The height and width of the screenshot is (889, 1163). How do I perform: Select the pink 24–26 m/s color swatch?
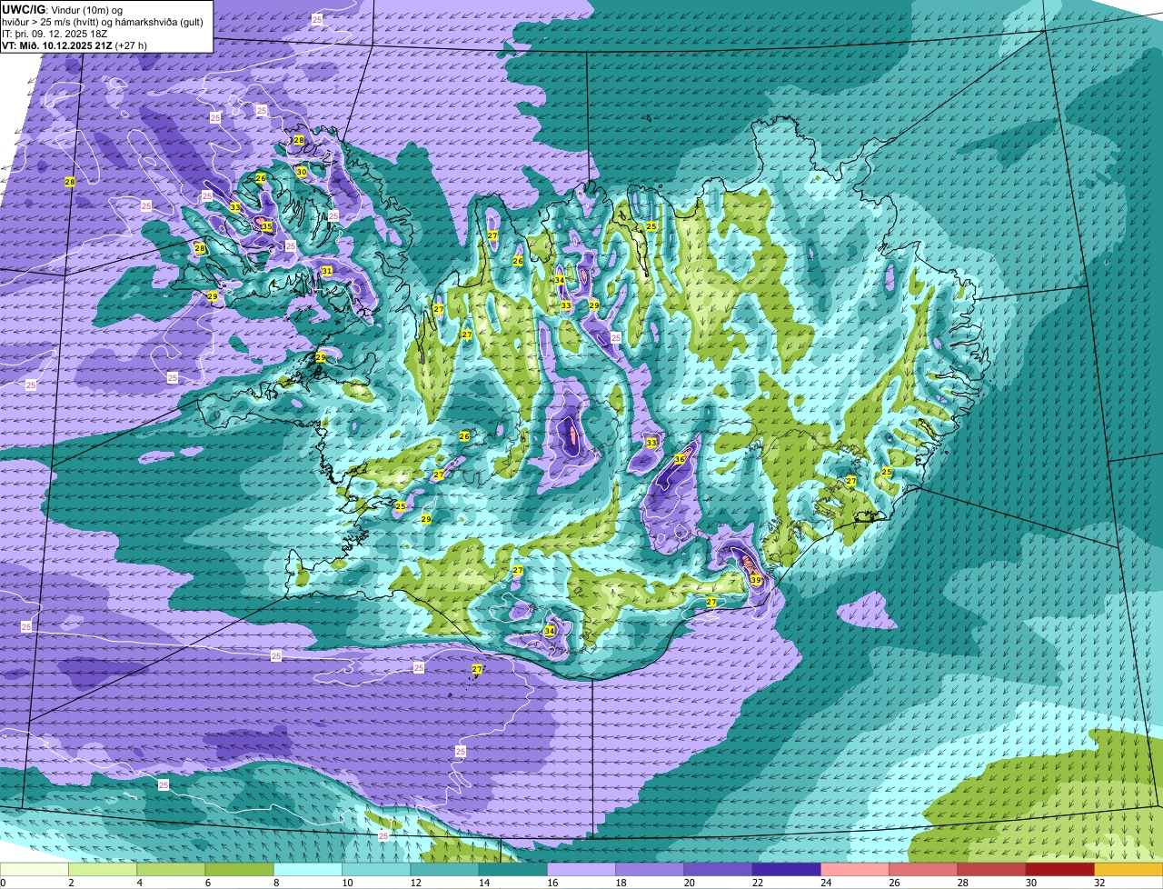point(855,869)
